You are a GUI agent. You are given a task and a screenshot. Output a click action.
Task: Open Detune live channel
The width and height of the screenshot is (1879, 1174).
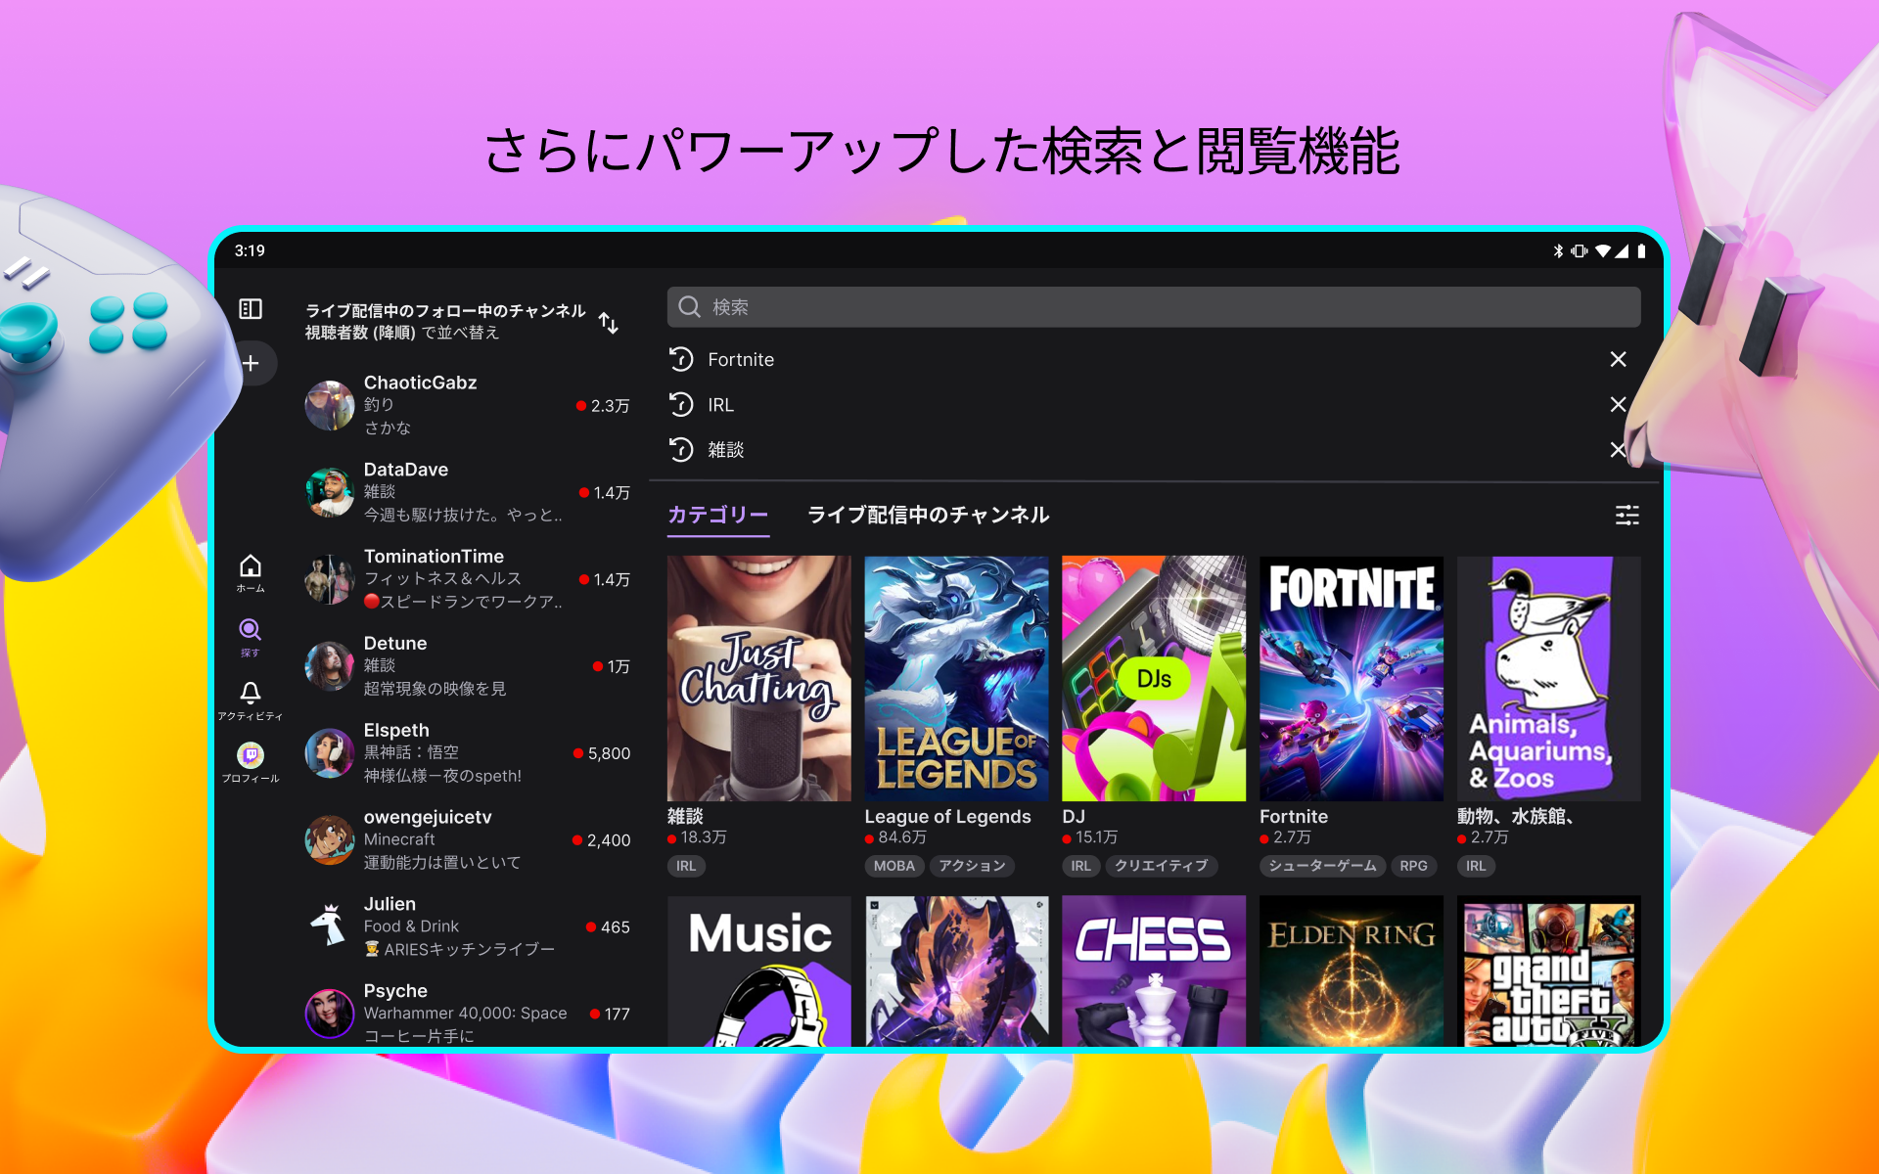pos(468,666)
